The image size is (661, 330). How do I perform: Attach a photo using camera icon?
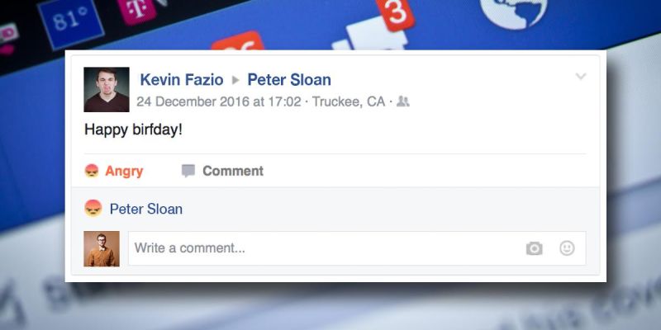534,248
